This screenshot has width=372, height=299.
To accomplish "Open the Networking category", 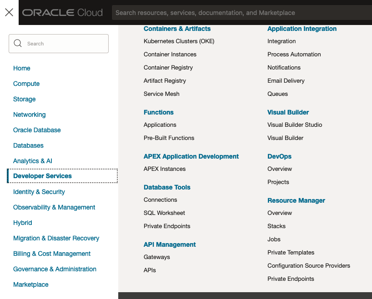I will (30, 115).
